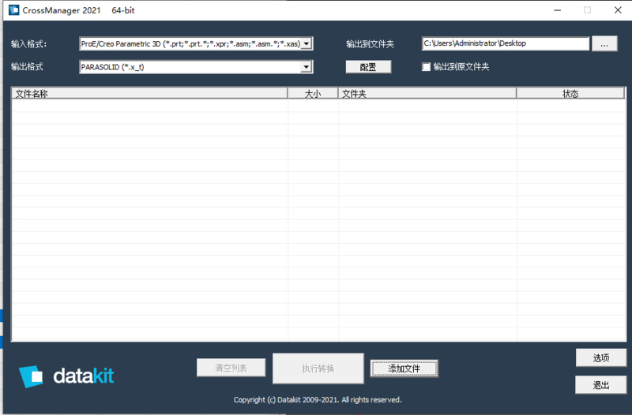Click the datakit logo
The image size is (632, 415).
[x=66, y=376]
